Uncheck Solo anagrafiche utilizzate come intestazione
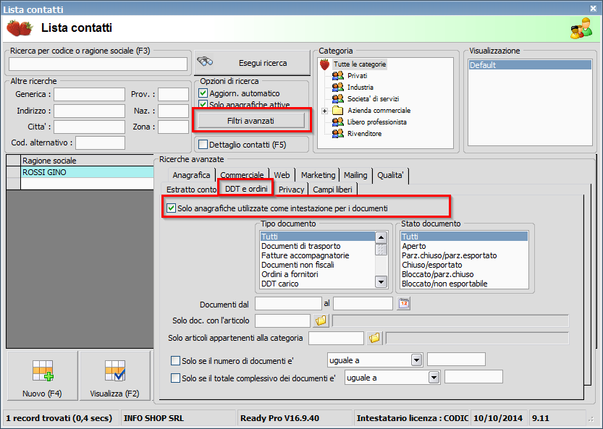Screen dimensions: 603x429 click(171, 208)
